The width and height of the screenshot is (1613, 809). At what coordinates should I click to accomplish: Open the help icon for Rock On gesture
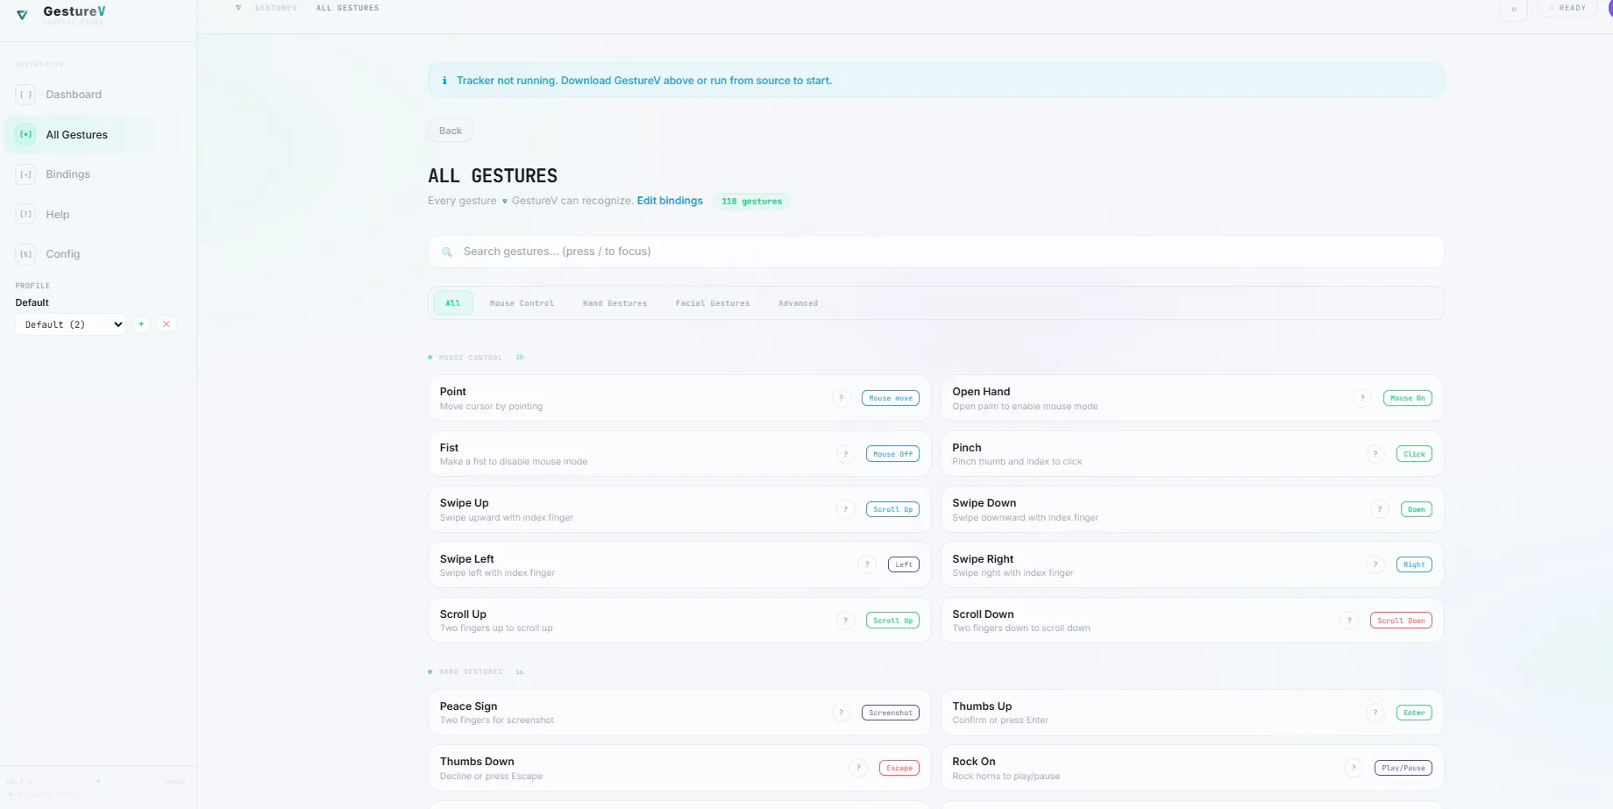1354,768
